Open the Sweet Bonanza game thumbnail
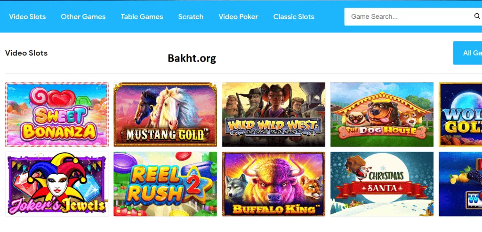482x232 pixels. pyautogui.click(x=57, y=115)
